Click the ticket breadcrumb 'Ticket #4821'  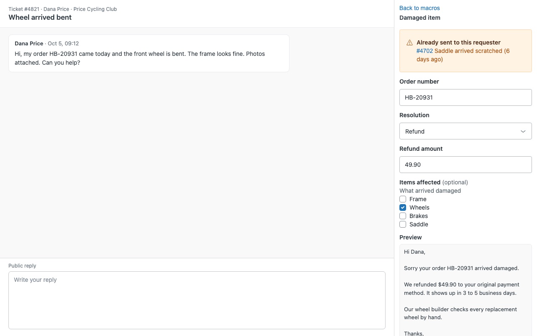pyautogui.click(x=23, y=9)
